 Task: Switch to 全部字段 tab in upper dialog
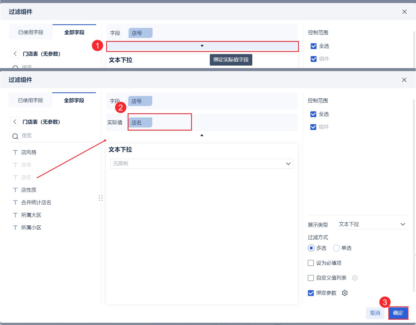click(74, 32)
